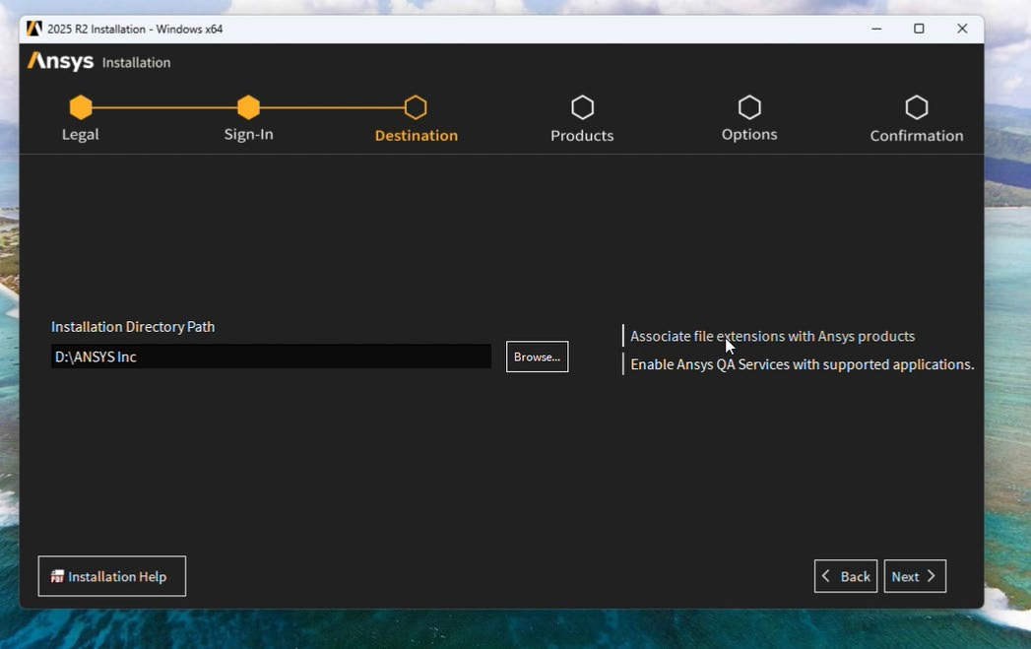The image size is (1031, 649).
Task: Click the Ansys logo in the header
Action: pyautogui.click(x=61, y=62)
